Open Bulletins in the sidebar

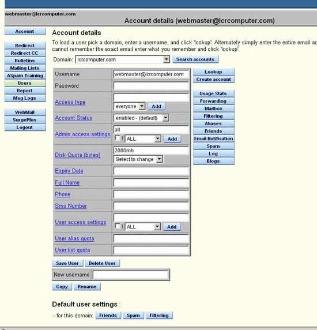click(25, 61)
